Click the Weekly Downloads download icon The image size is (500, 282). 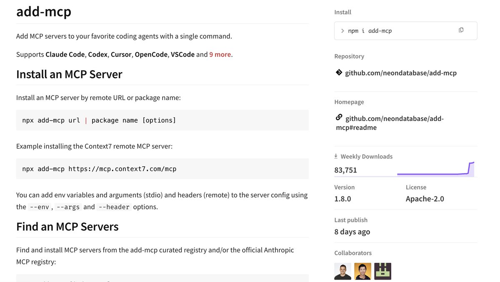336,156
